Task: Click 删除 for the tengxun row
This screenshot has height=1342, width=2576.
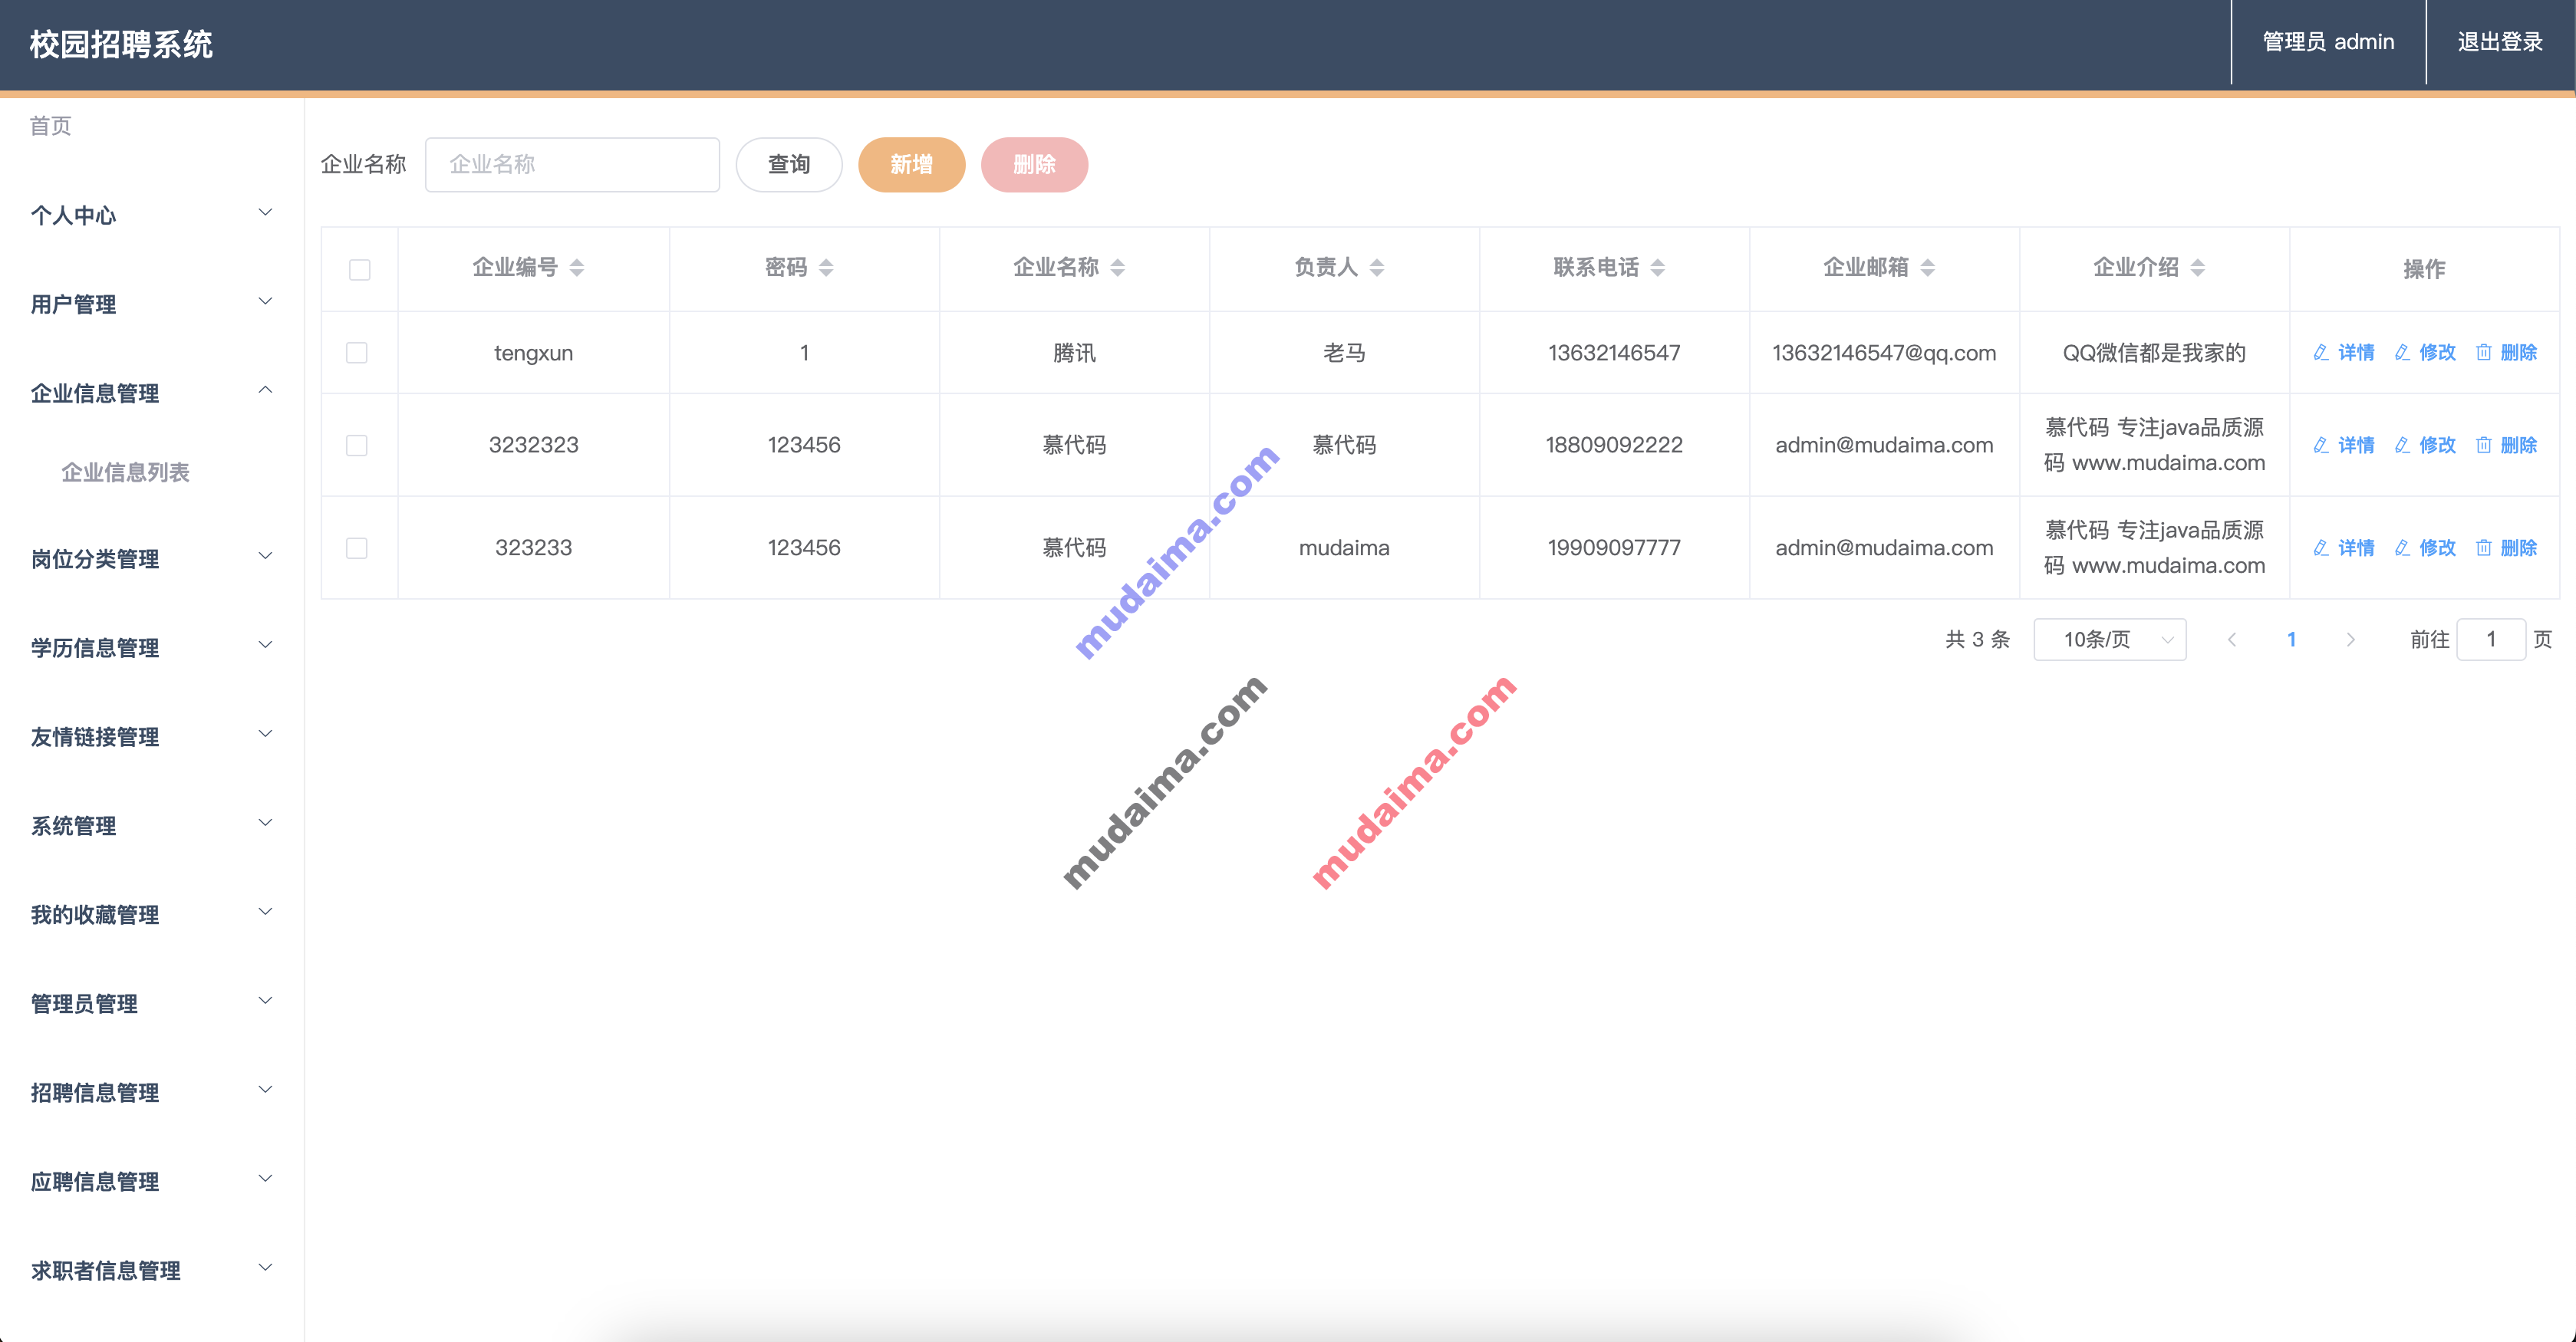Action: [2506, 353]
